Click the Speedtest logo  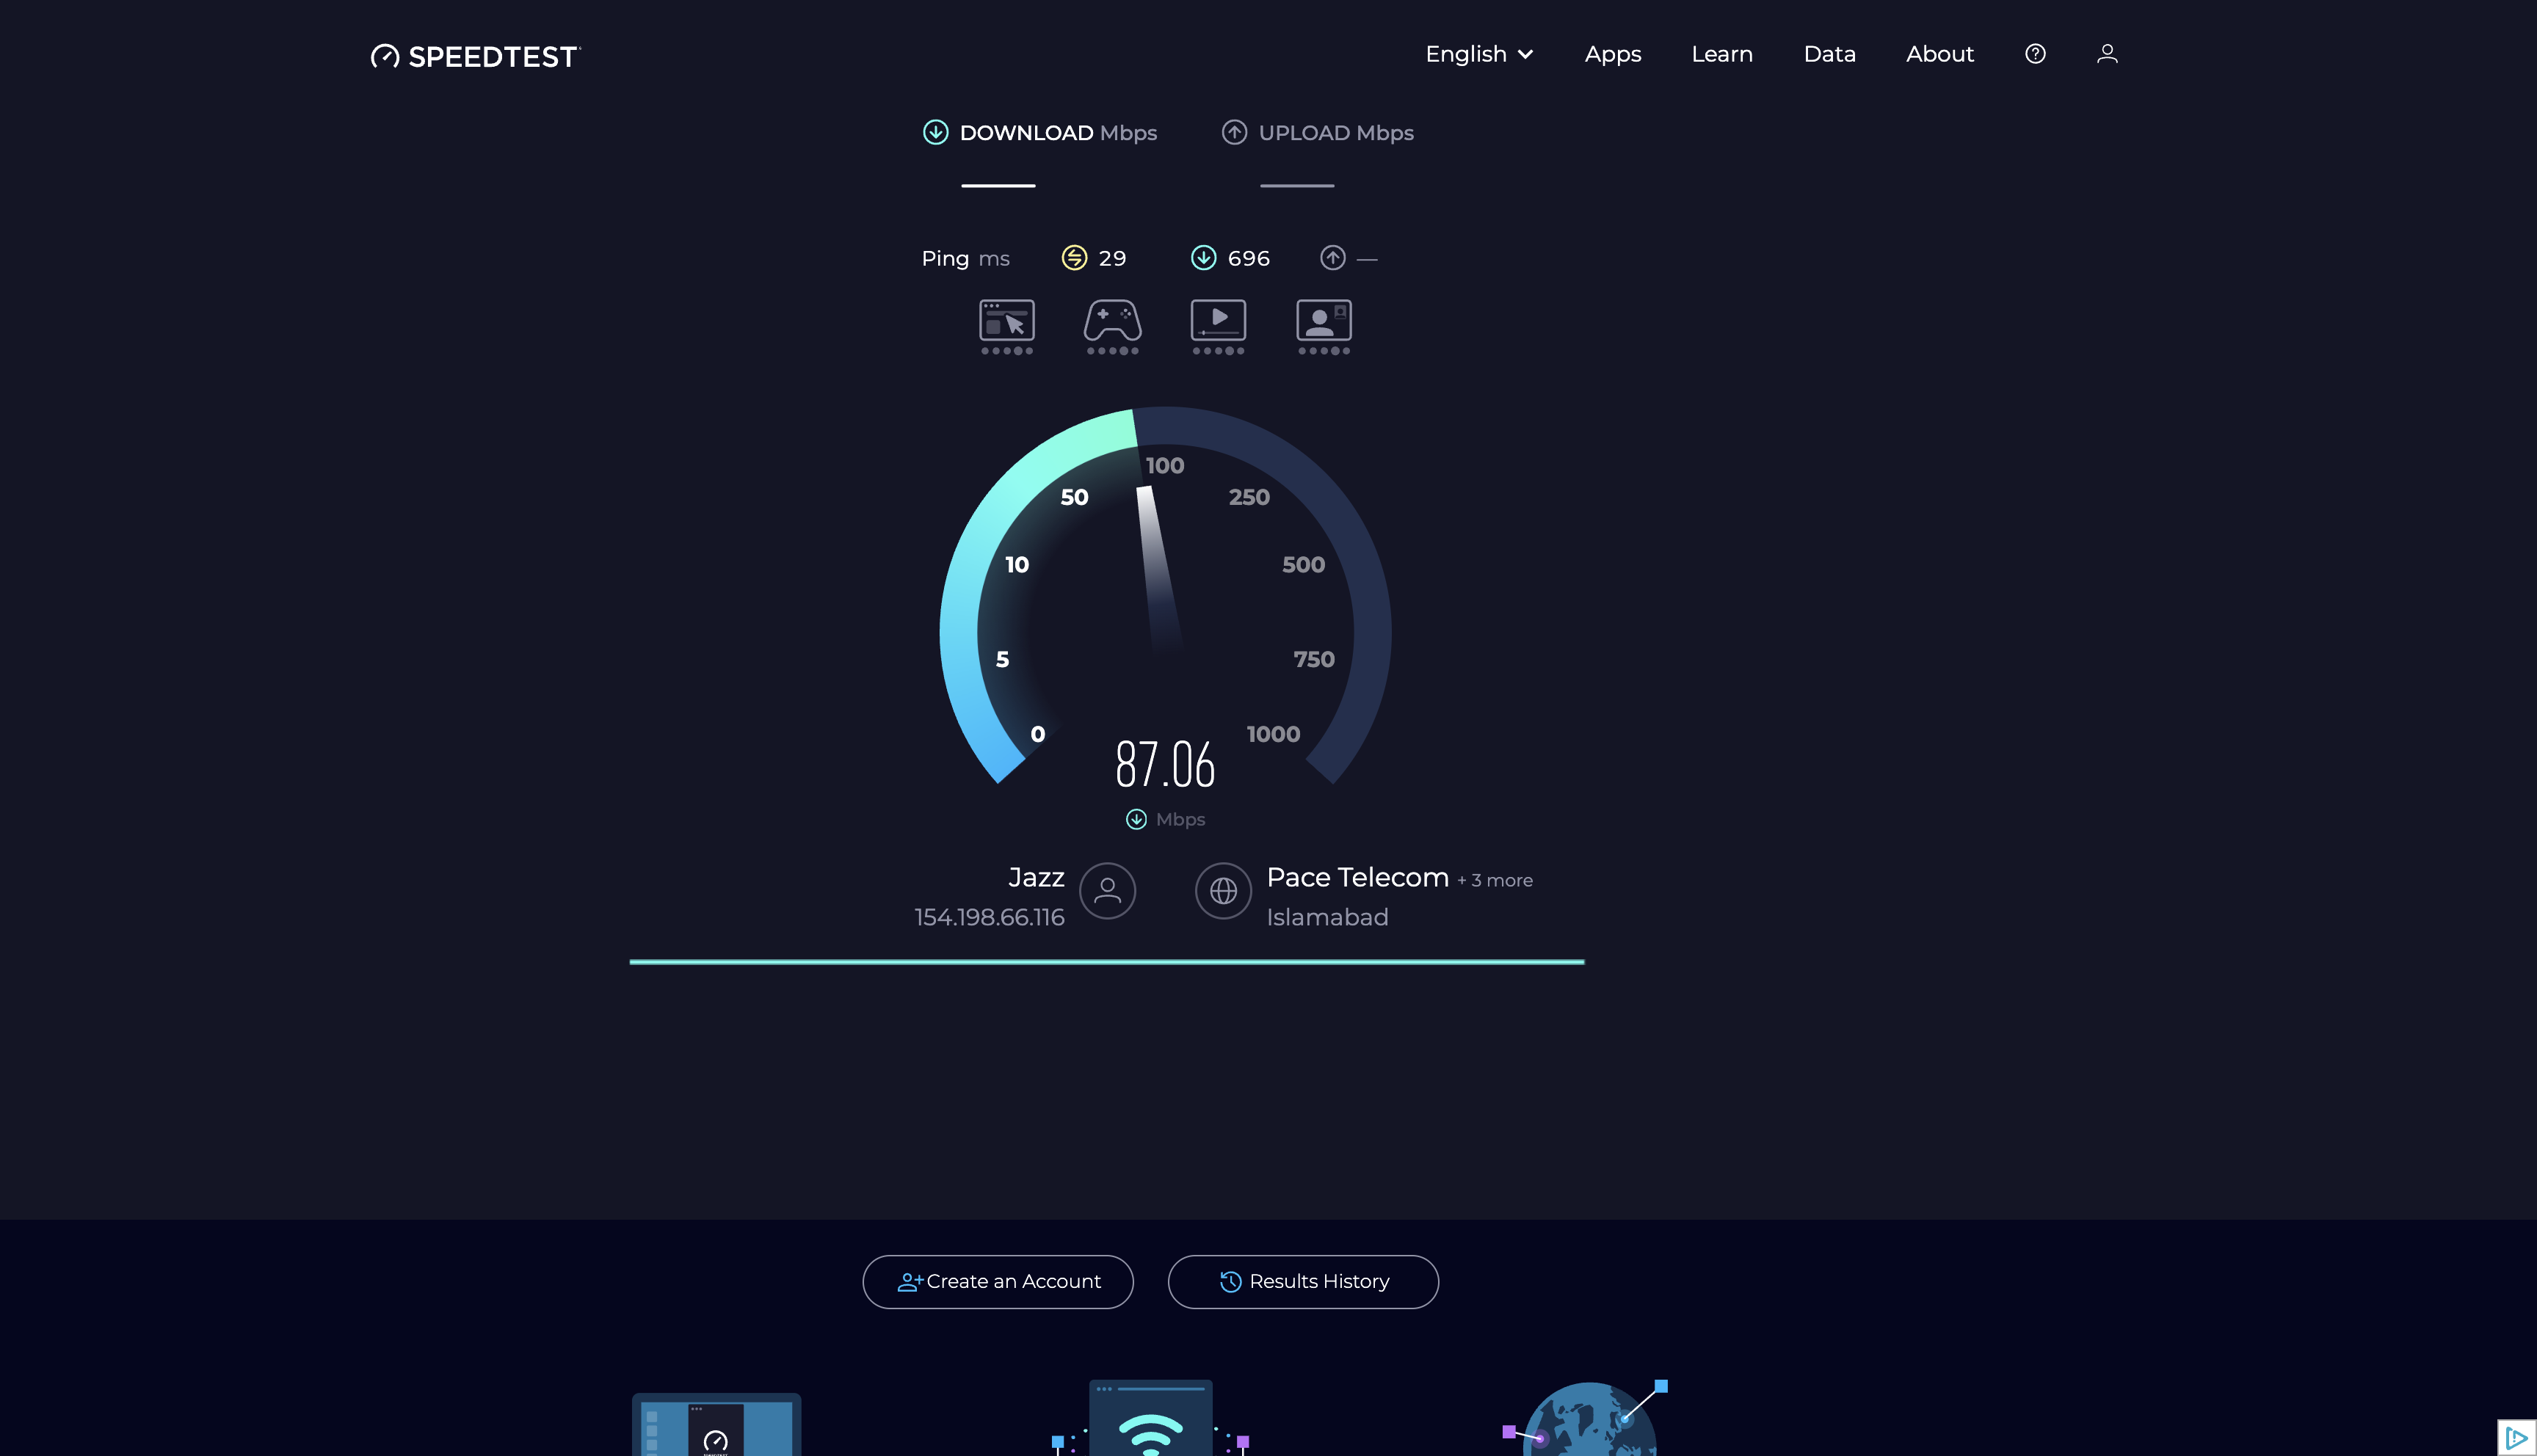point(475,56)
